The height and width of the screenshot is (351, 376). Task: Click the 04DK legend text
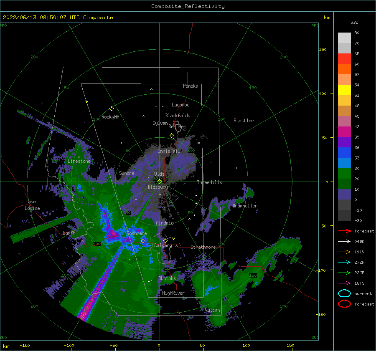359,241
